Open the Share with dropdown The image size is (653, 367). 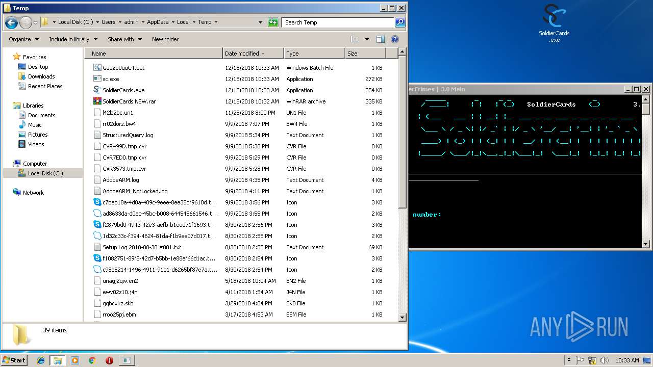click(124, 39)
